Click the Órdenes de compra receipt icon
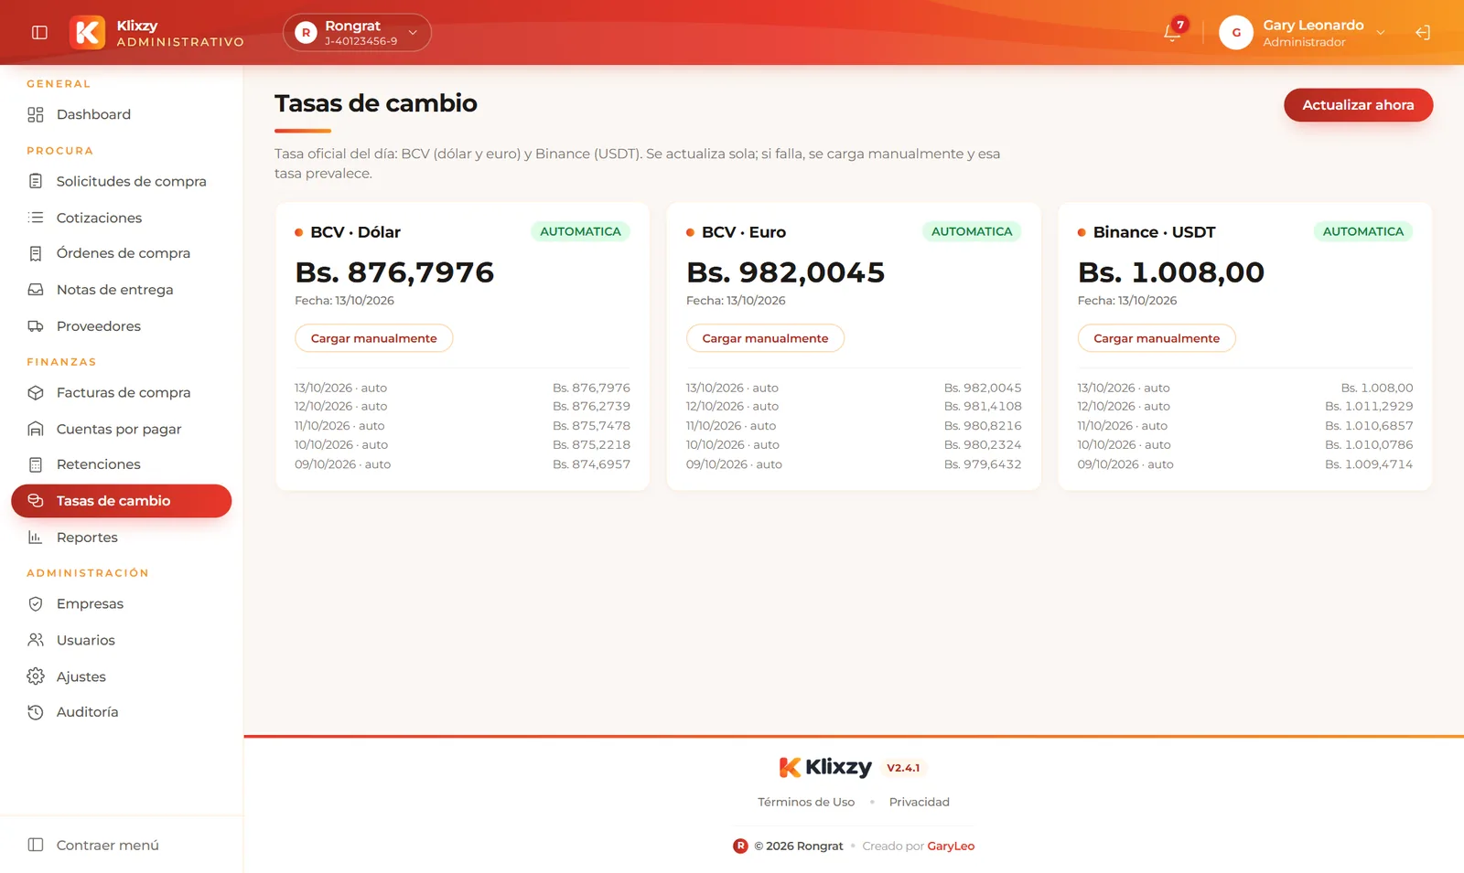1464x873 pixels. tap(36, 253)
